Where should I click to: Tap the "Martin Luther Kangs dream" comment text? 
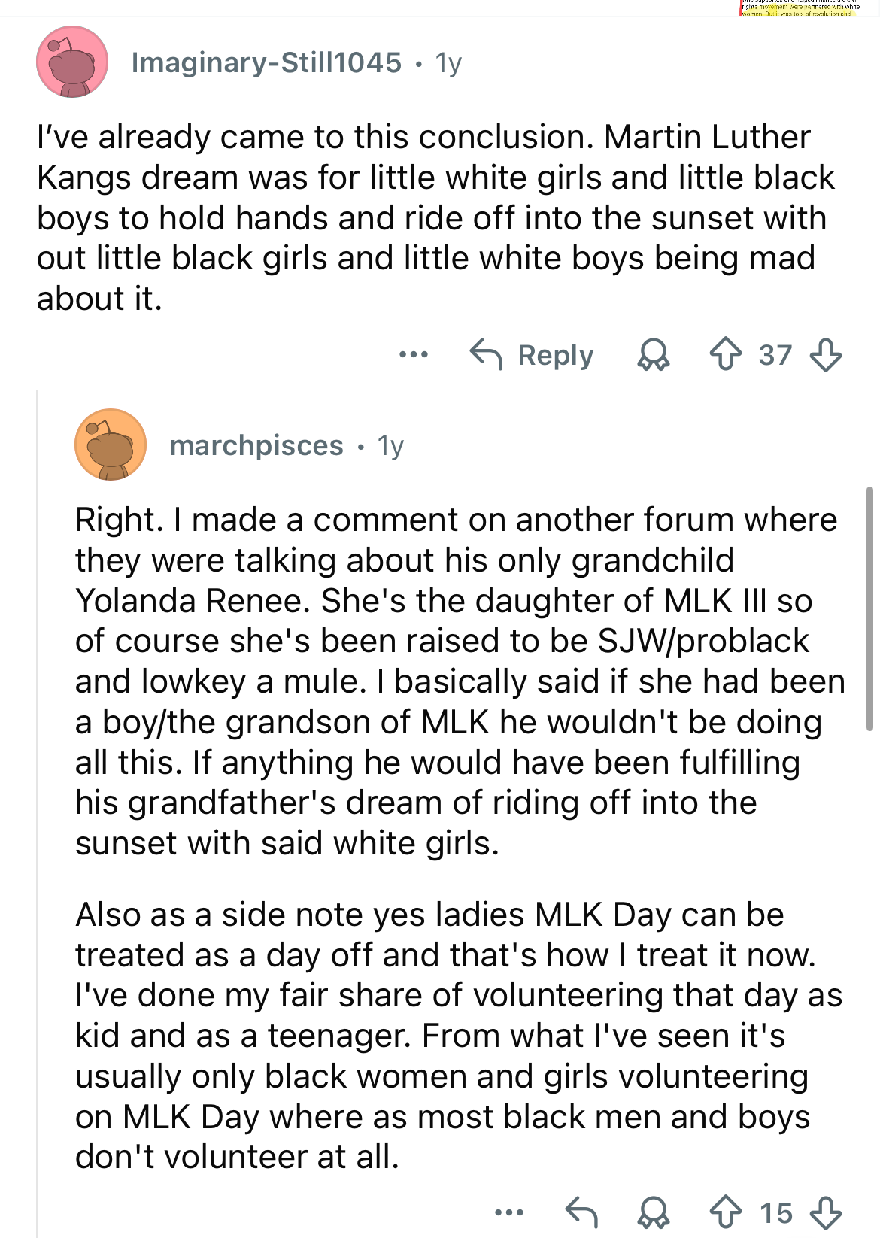pyautogui.click(x=435, y=217)
